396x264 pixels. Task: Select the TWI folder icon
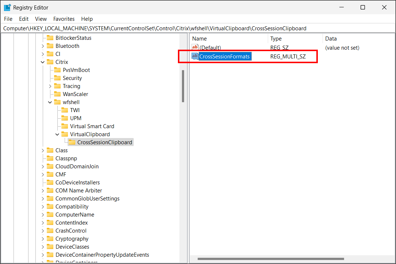[65, 110]
